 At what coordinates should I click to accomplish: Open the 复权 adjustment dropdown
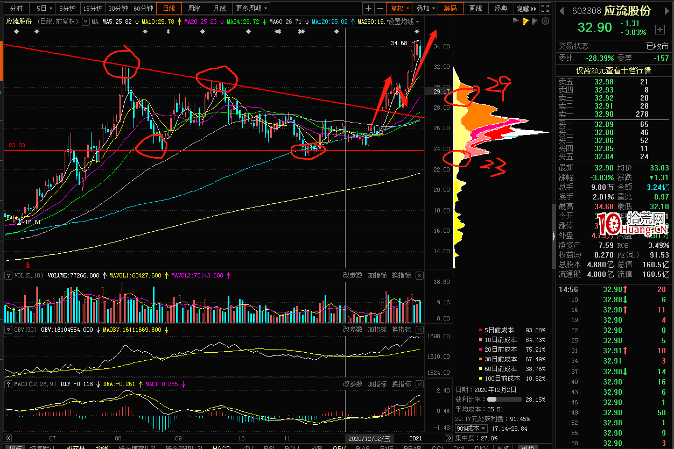coord(400,9)
